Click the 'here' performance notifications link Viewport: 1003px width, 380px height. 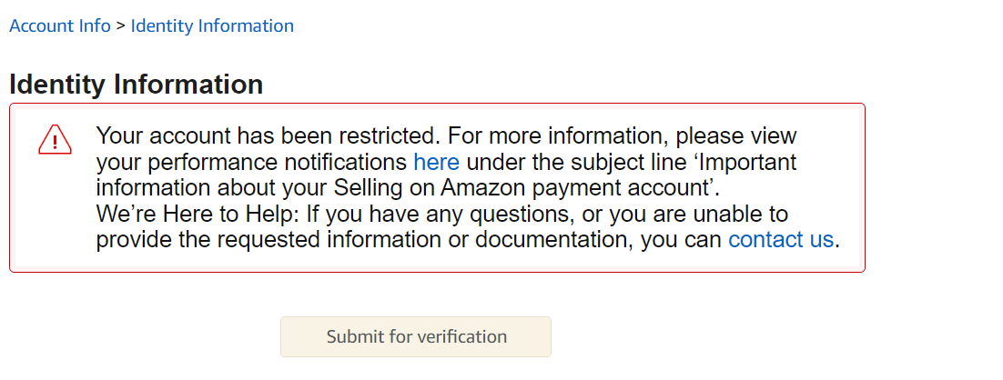point(436,162)
